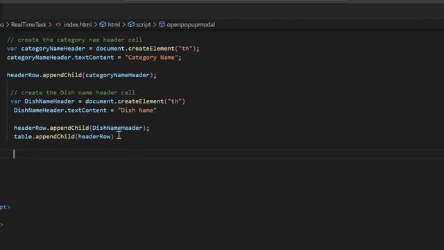Click comment "create the Dish name header cell"
The width and height of the screenshot is (444, 250).
tap(73, 92)
